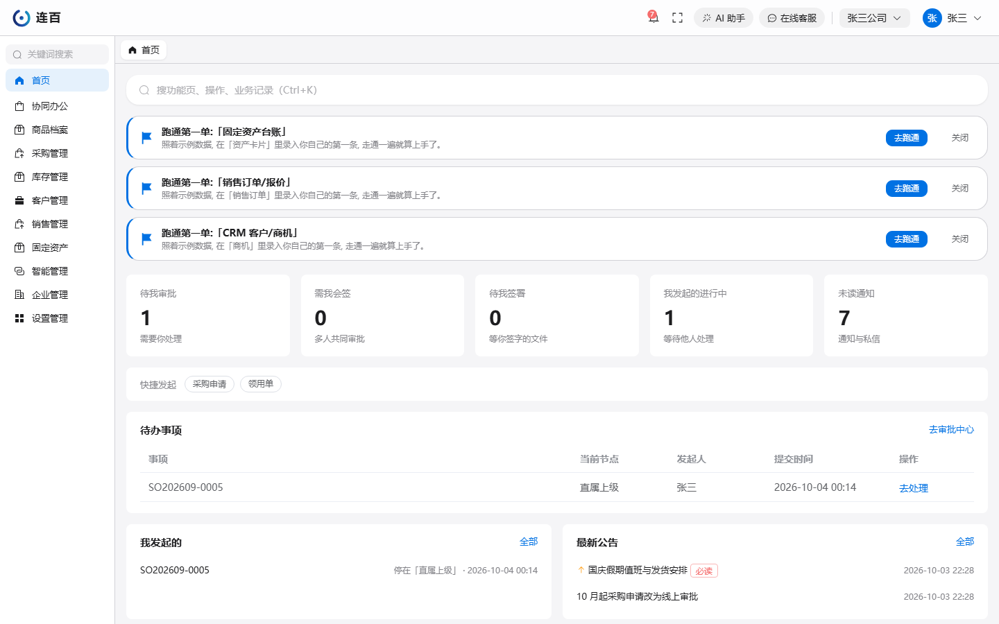This screenshot has height=624, width=999.
Task: Focus the 关键词搜索 sidebar search box
Action: click(x=58, y=54)
